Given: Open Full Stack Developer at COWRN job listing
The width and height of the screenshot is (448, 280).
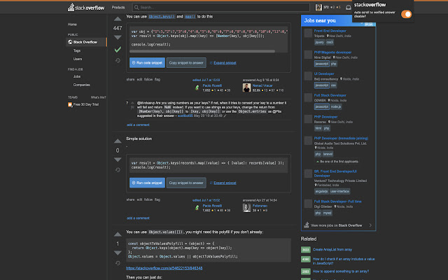Looking at the screenshot, I should (330, 95).
